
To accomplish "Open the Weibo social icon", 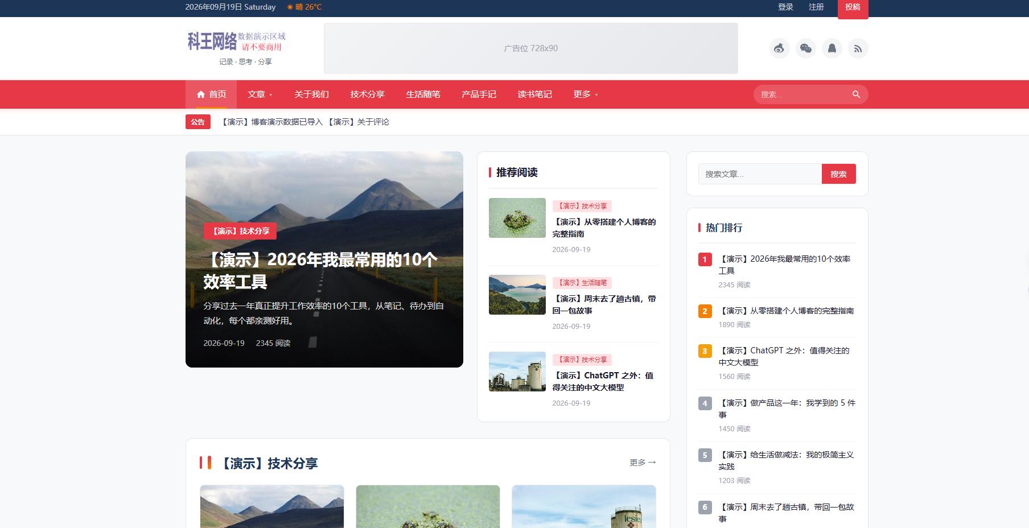I will [779, 48].
